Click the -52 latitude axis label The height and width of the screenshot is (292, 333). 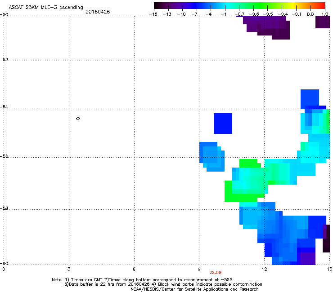[x=4, y=60]
